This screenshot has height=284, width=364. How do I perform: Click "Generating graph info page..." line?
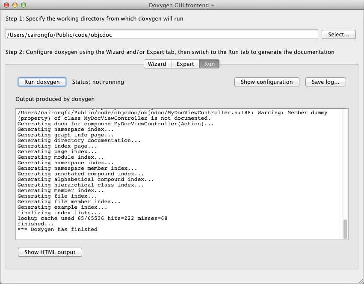coord(66,135)
